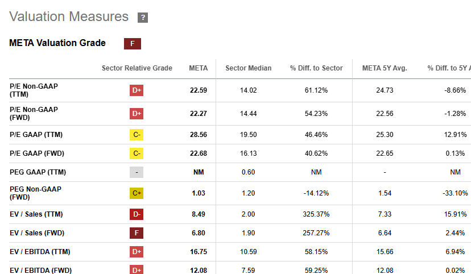Select META value 16.75
The image size is (471, 274).
[x=199, y=252]
